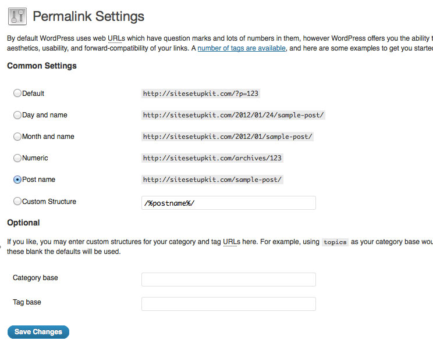Viewport: 433px width, 351px height.
Task: Click the 2012/01/24/sample-post example URL
Action: click(x=233, y=115)
